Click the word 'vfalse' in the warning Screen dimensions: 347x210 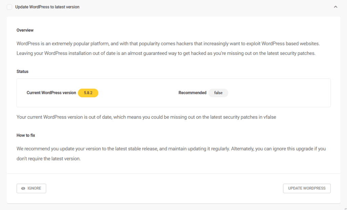tap(270, 117)
